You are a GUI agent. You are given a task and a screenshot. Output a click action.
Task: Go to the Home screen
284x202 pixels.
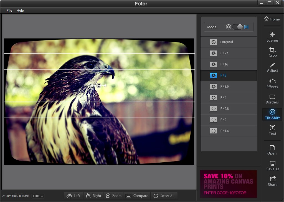pos(272,19)
